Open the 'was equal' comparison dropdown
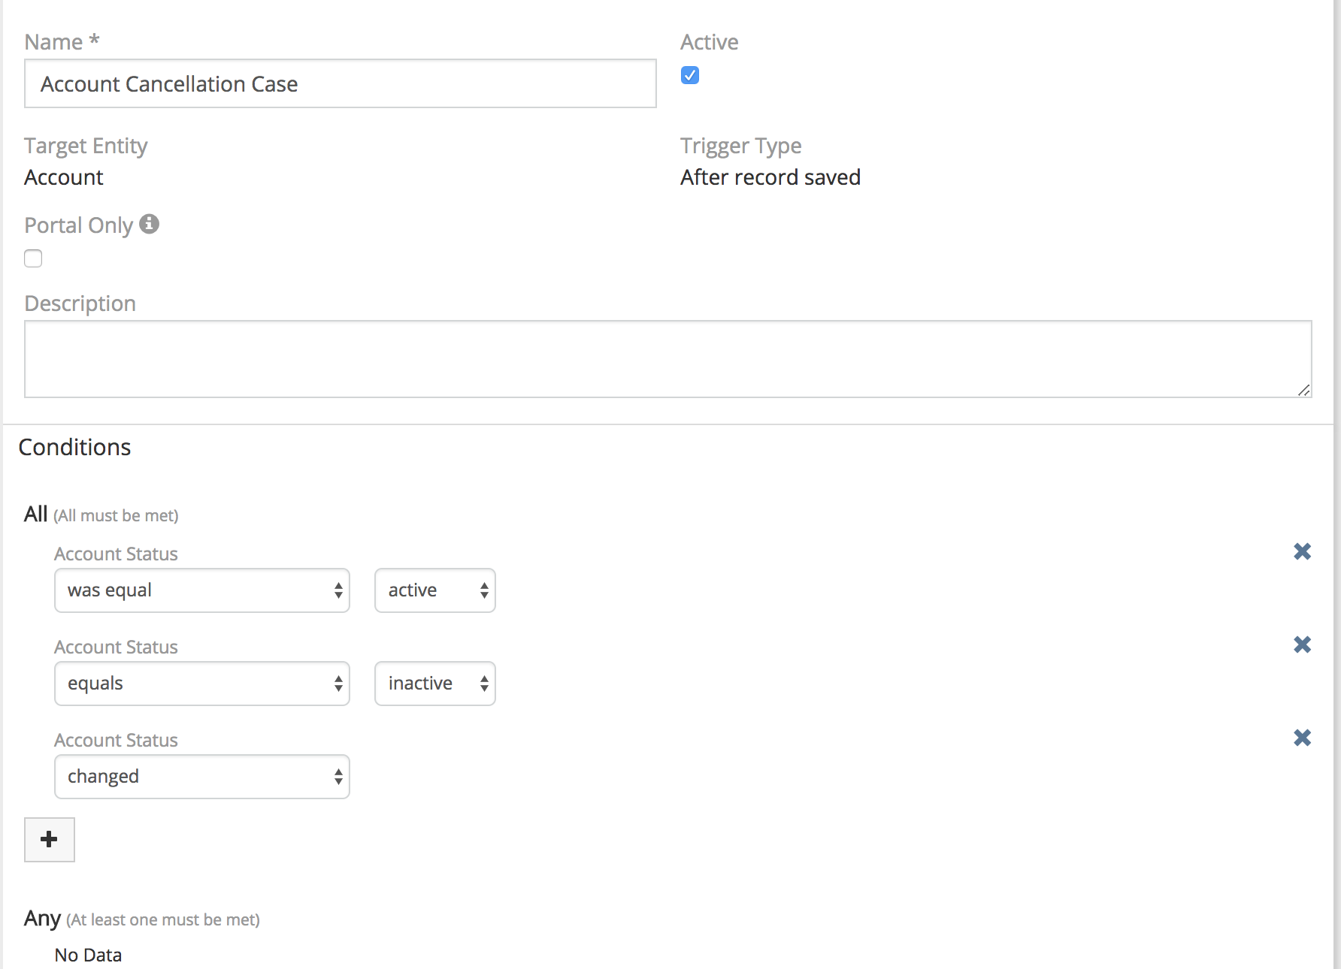The image size is (1341, 969). point(201,590)
